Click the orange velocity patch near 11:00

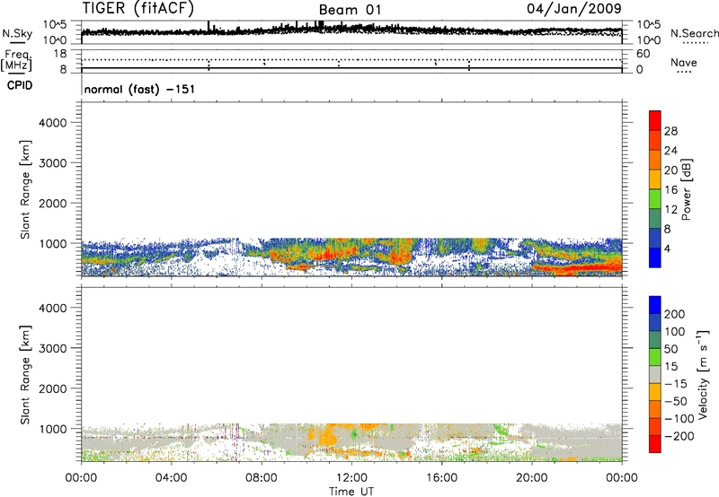325,435
